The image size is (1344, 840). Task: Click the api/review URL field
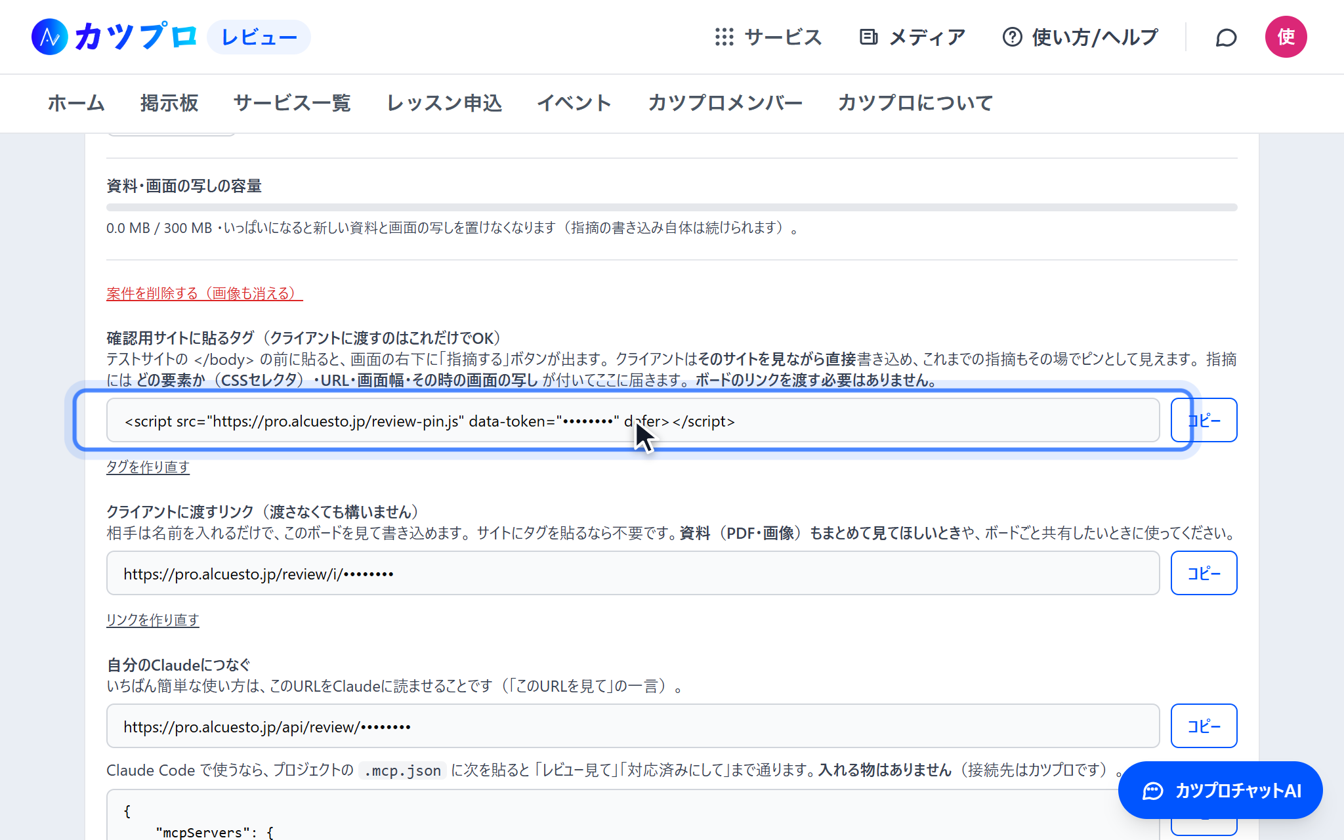pyautogui.click(x=633, y=726)
